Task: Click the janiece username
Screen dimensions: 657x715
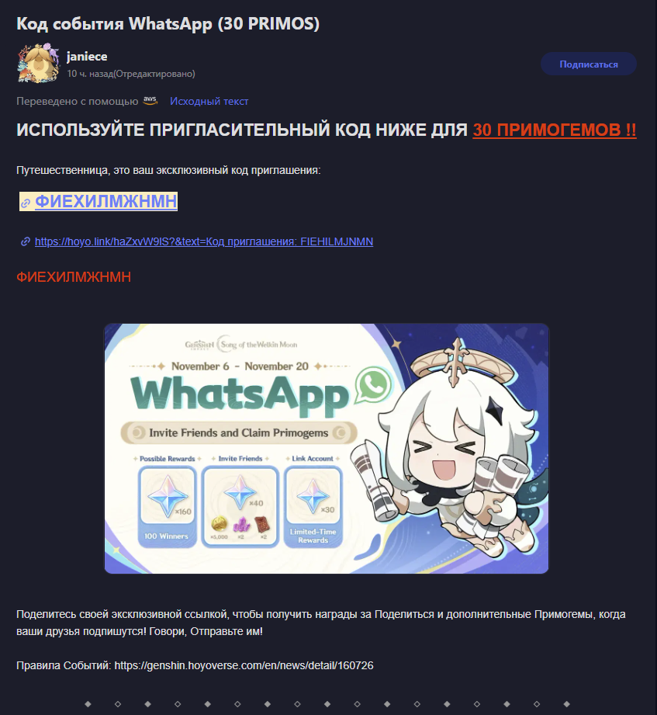Action: (x=87, y=57)
